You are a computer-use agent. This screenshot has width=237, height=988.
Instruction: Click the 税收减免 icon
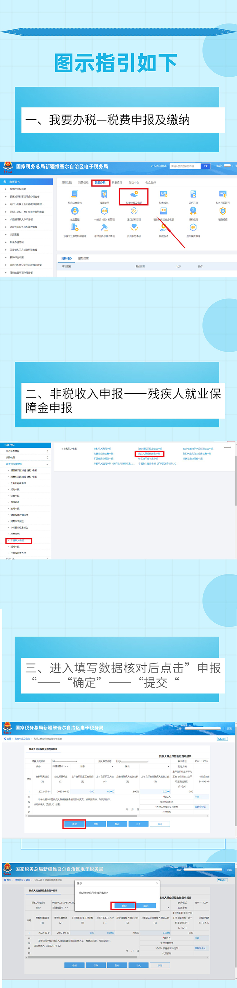pos(164,194)
